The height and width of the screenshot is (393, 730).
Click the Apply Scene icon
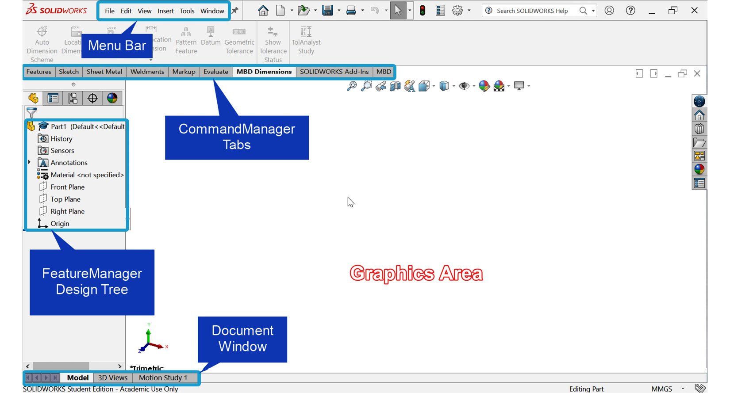499,86
